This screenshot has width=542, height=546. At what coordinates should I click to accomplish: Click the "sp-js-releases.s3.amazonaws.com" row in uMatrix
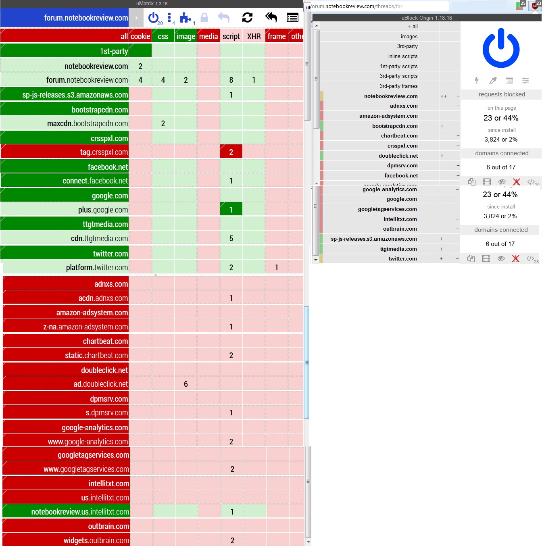tap(65, 95)
